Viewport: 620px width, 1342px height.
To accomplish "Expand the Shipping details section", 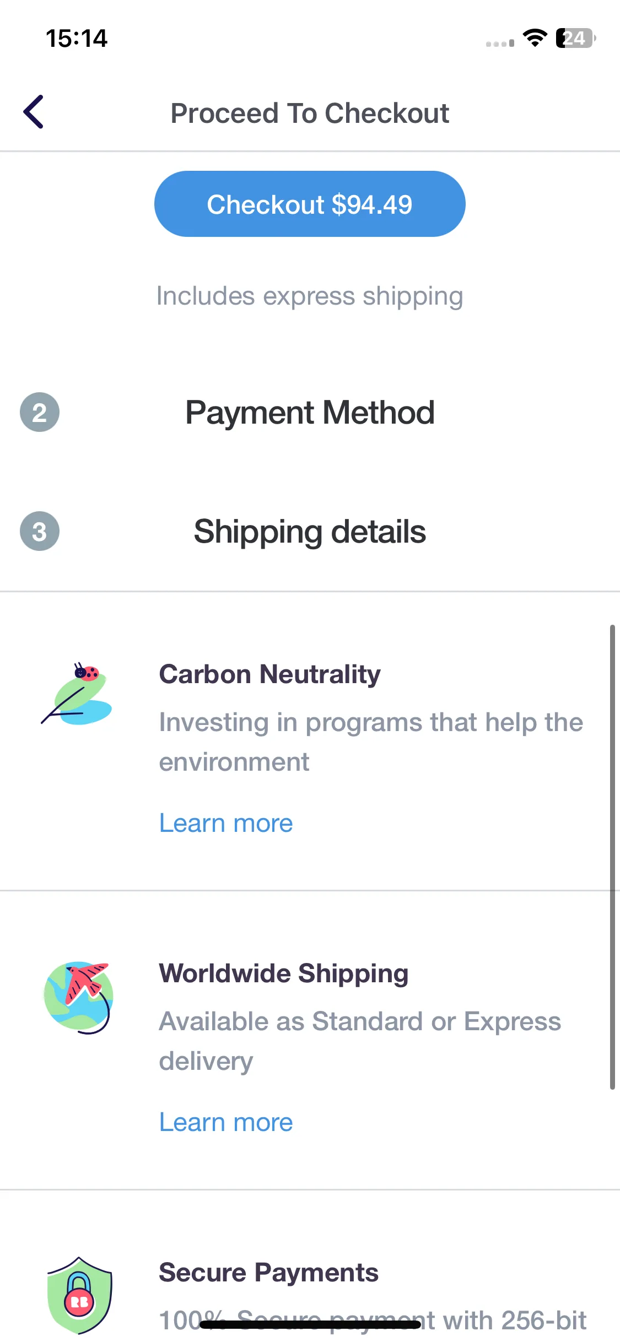I will (x=310, y=531).
